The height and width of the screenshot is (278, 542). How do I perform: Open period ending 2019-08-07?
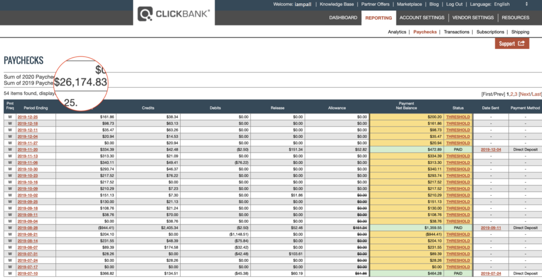pos(28,247)
